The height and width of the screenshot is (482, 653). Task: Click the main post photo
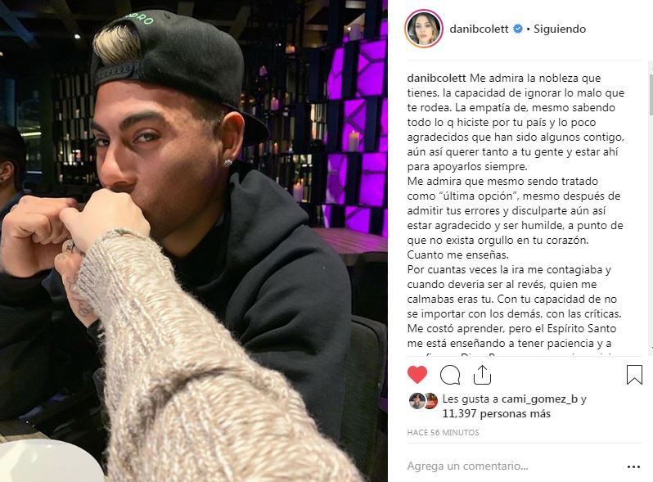tap(194, 241)
